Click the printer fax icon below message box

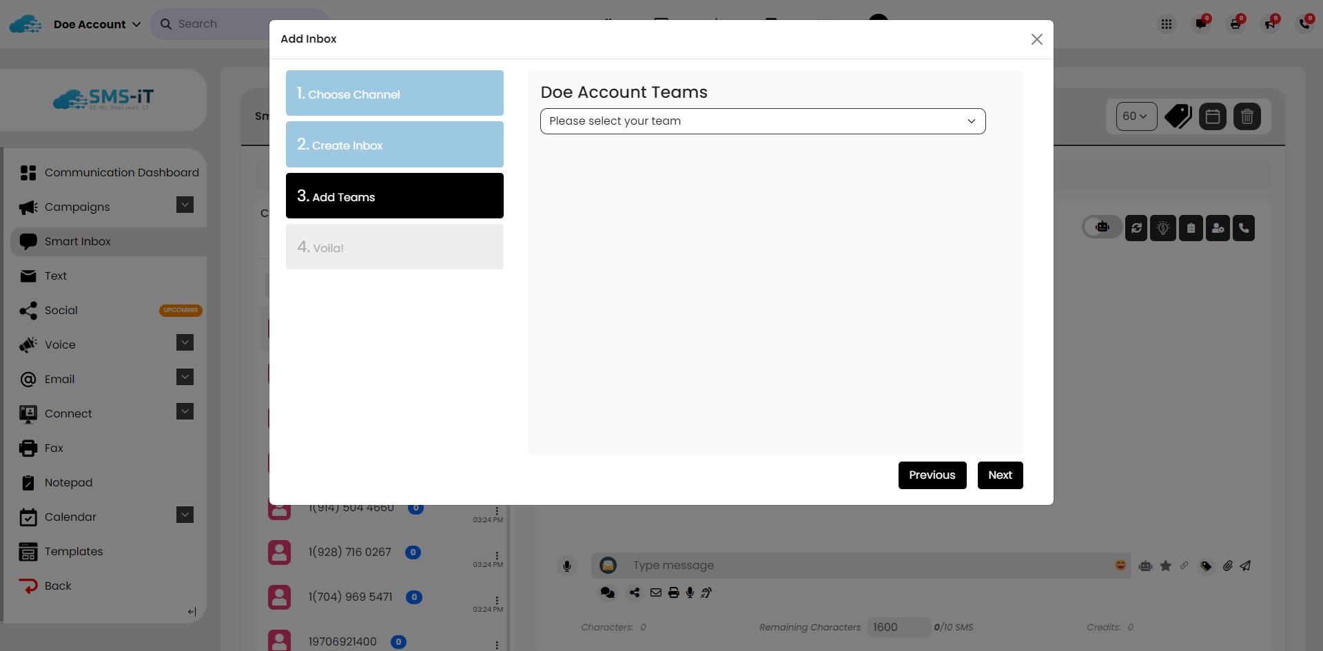click(673, 592)
